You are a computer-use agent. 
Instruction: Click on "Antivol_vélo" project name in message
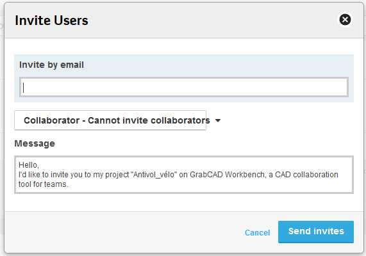pyautogui.click(x=154, y=175)
